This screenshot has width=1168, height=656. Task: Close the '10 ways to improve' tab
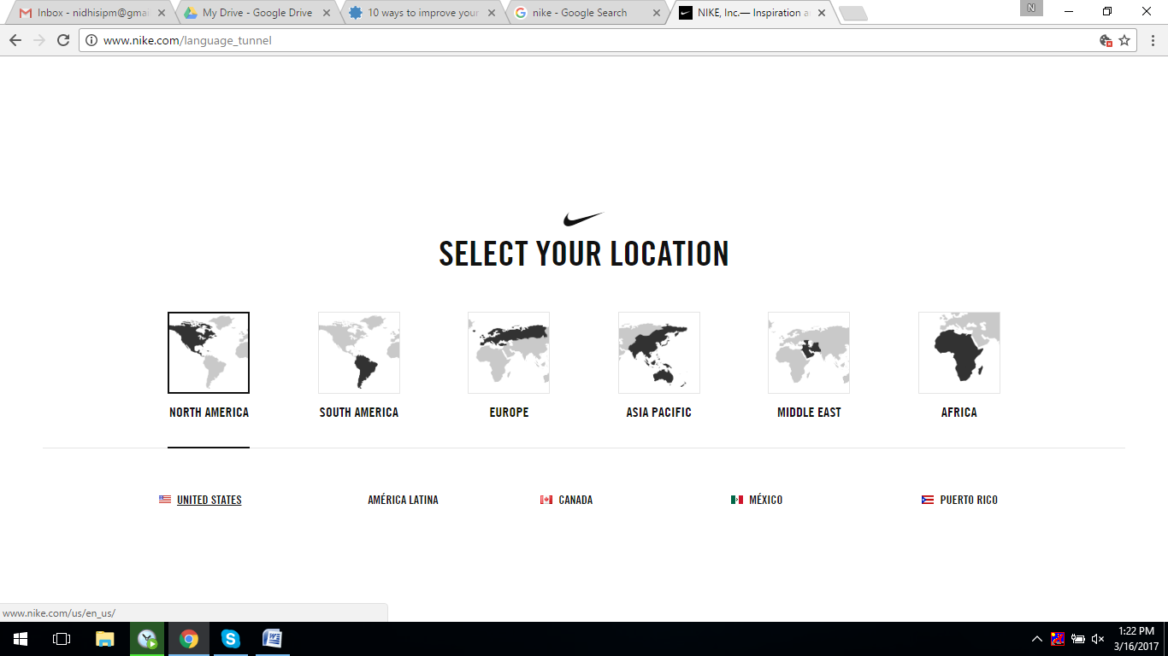(492, 13)
